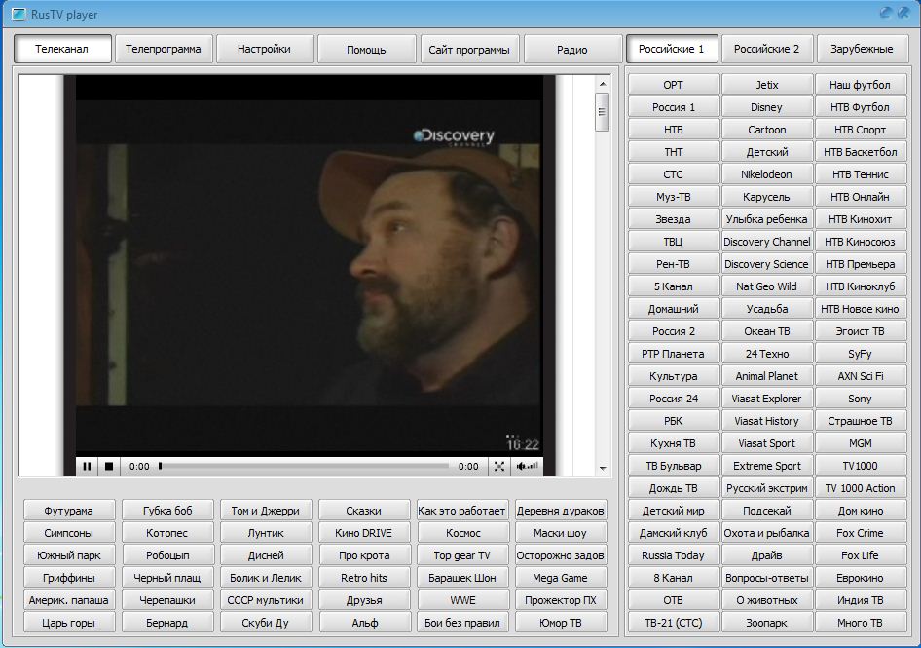Switch to the Российские 2 channel list
The image size is (921, 648).
766,49
